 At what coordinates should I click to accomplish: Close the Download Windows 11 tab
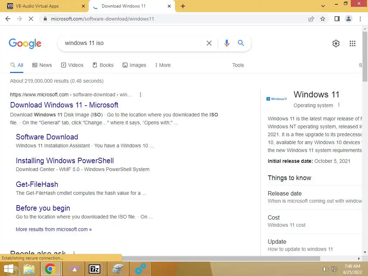pos(169,6)
